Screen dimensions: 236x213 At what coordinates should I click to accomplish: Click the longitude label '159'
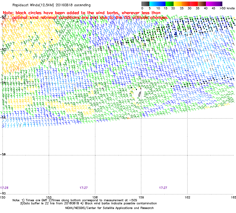141,197
